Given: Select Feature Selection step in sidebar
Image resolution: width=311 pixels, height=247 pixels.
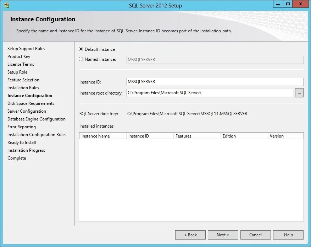Looking at the screenshot, I should (x=23, y=80).
